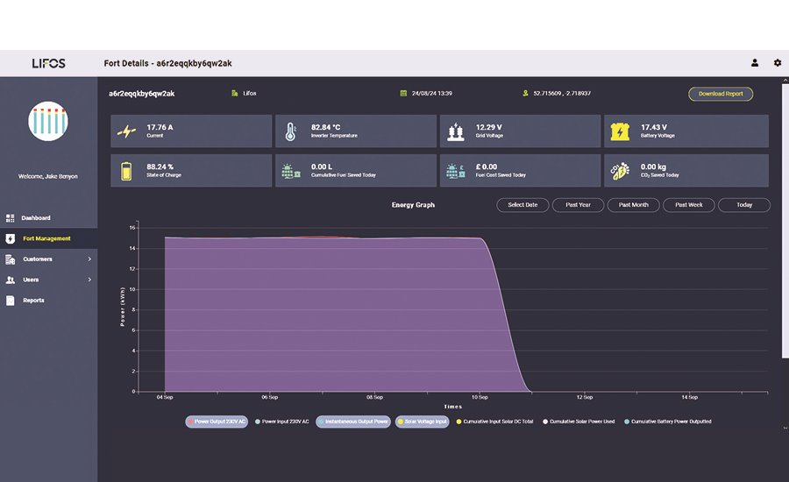Toggle Cumulative Input Solar DC Total series
The height and width of the screenshot is (482, 789).
494,422
